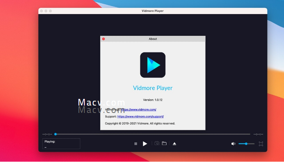Open the snapshot folder icon
This screenshot has height=162, width=284.
click(164, 143)
